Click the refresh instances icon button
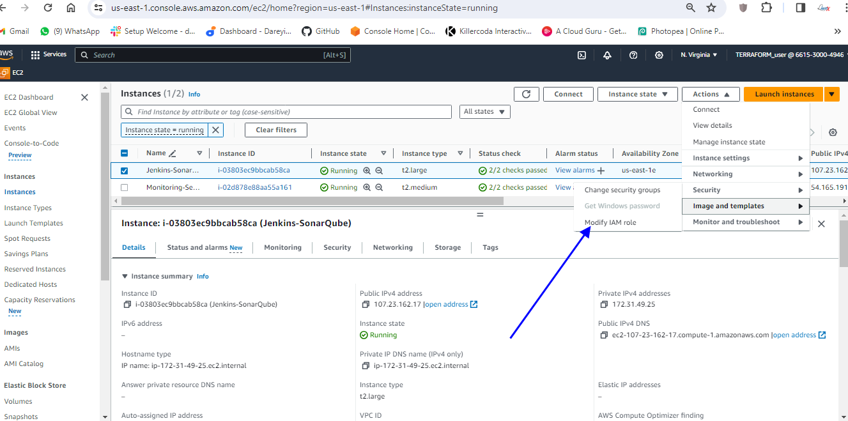The width and height of the screenshot is (848, 421). pyautogui.click(x=526, y=94)
